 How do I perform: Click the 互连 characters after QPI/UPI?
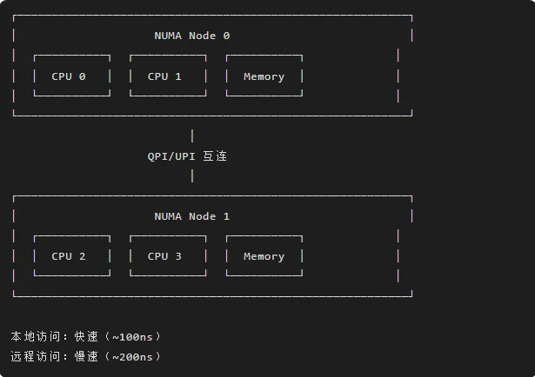point(215,156)
